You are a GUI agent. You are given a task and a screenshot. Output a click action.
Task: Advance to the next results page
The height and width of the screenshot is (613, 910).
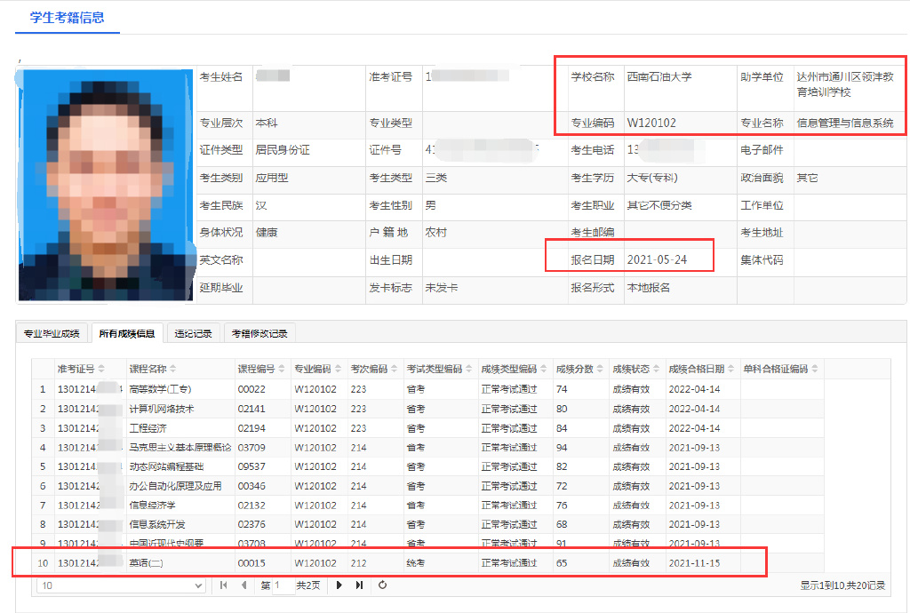[339, 585]
